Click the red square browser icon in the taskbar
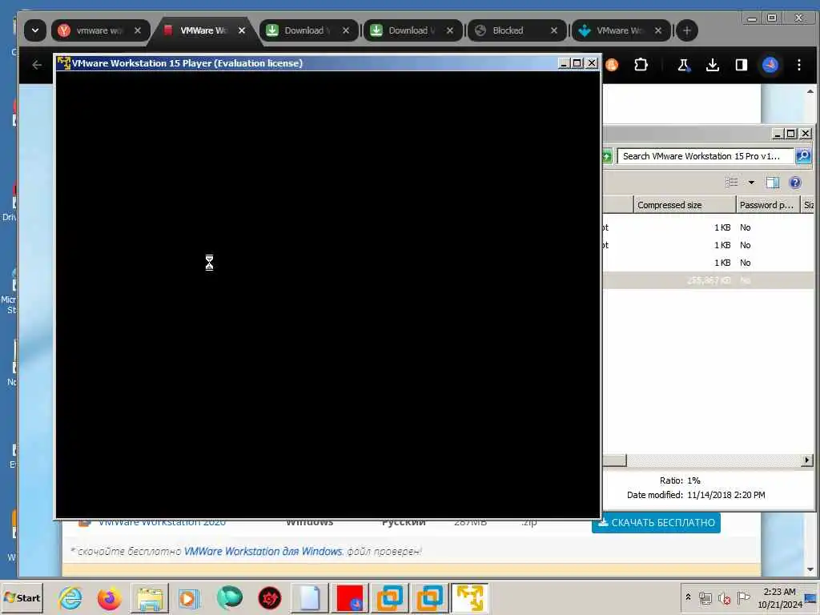 [x=350, y=597]
